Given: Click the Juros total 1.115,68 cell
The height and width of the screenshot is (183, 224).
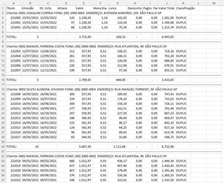Looking at the screenshot, I should 118,147.
